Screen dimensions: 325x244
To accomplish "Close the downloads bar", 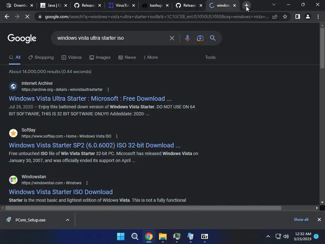I will pos(319,220).
